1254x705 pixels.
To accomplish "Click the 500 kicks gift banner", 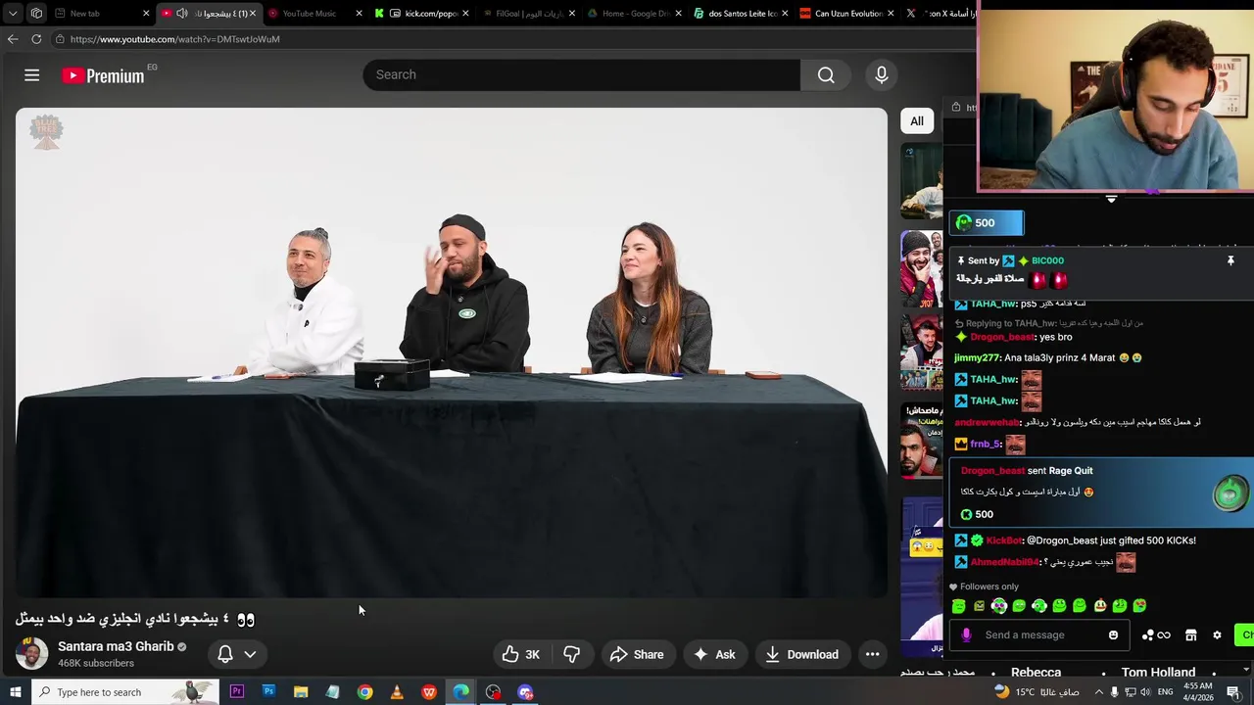I will coord(986,223).
